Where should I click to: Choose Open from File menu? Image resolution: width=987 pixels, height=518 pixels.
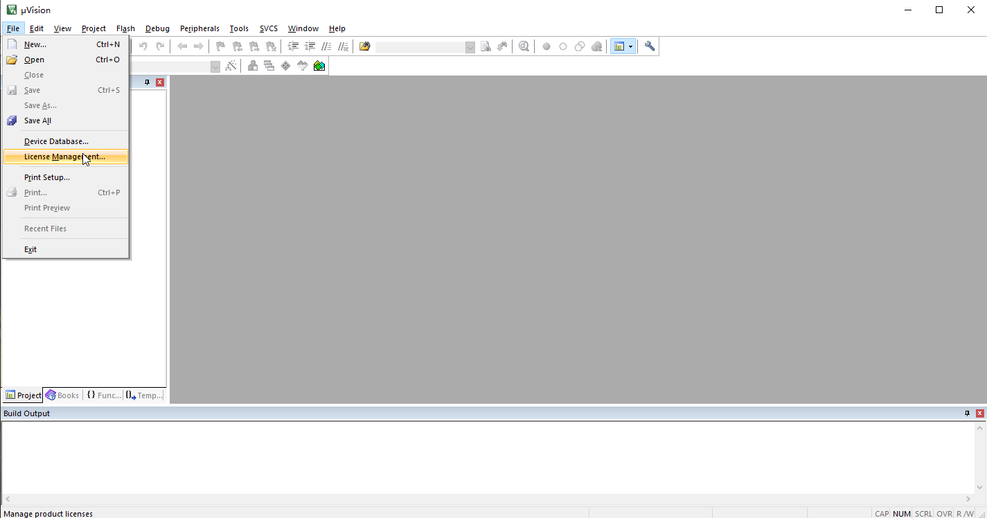(x=66, y=60)
